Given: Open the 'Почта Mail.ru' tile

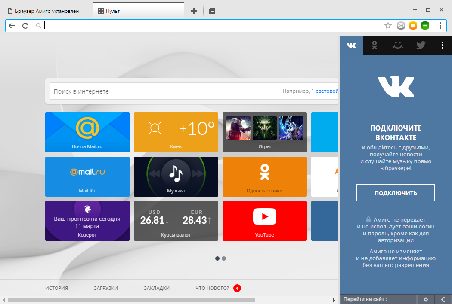Looking at the screenshot, I should click(87, 132).
